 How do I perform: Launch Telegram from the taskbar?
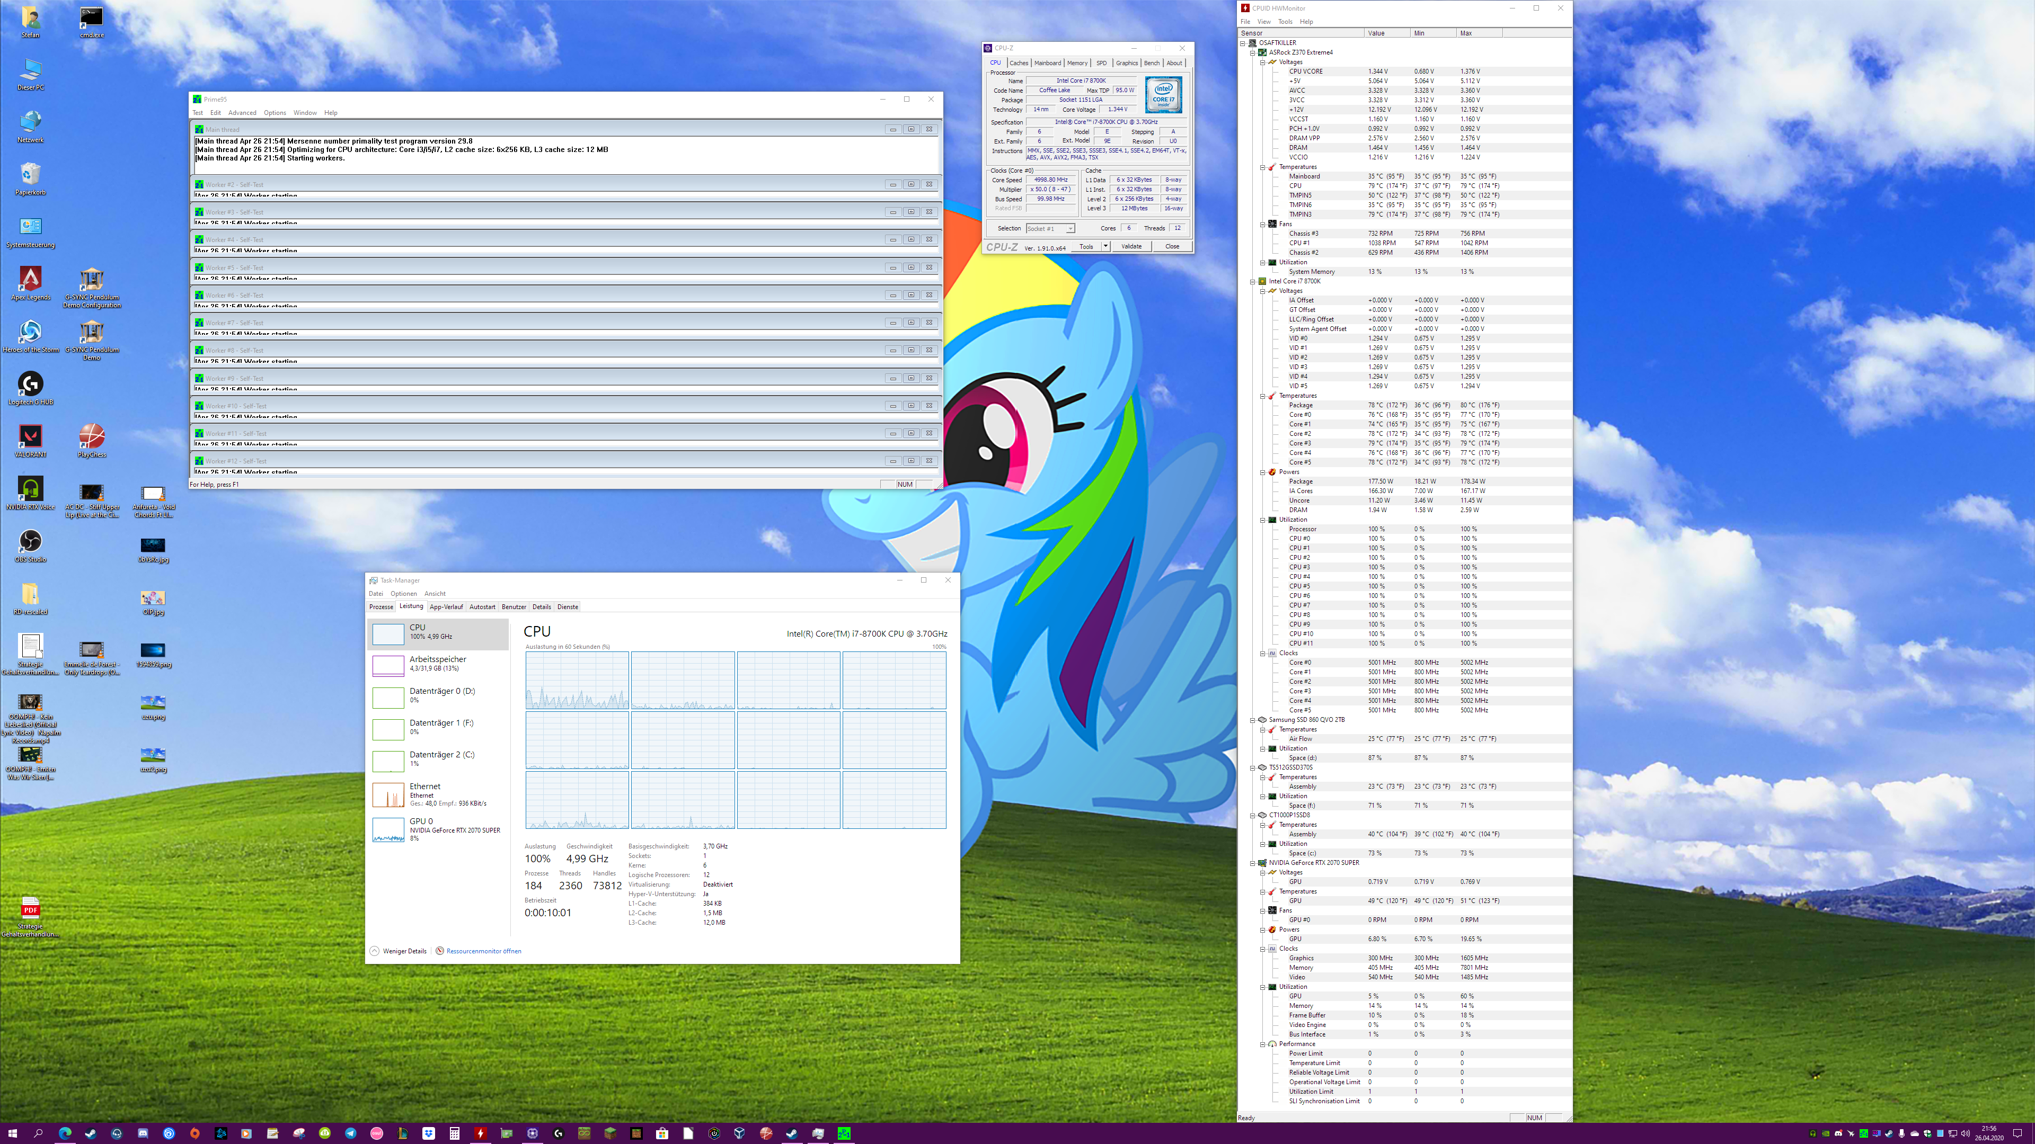(351, 1134)
